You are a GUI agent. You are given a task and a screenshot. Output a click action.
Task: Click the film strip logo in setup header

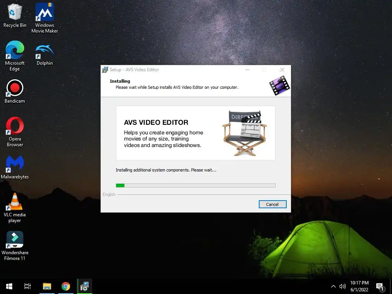point(279,85)
